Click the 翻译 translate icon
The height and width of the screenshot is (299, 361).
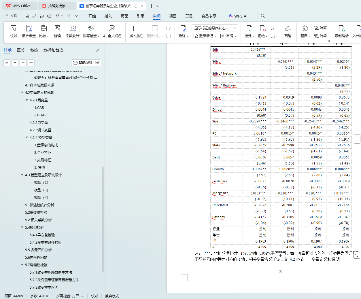tap(305, 28)
